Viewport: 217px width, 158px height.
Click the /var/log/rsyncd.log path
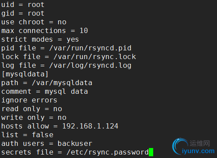[90, 66]
